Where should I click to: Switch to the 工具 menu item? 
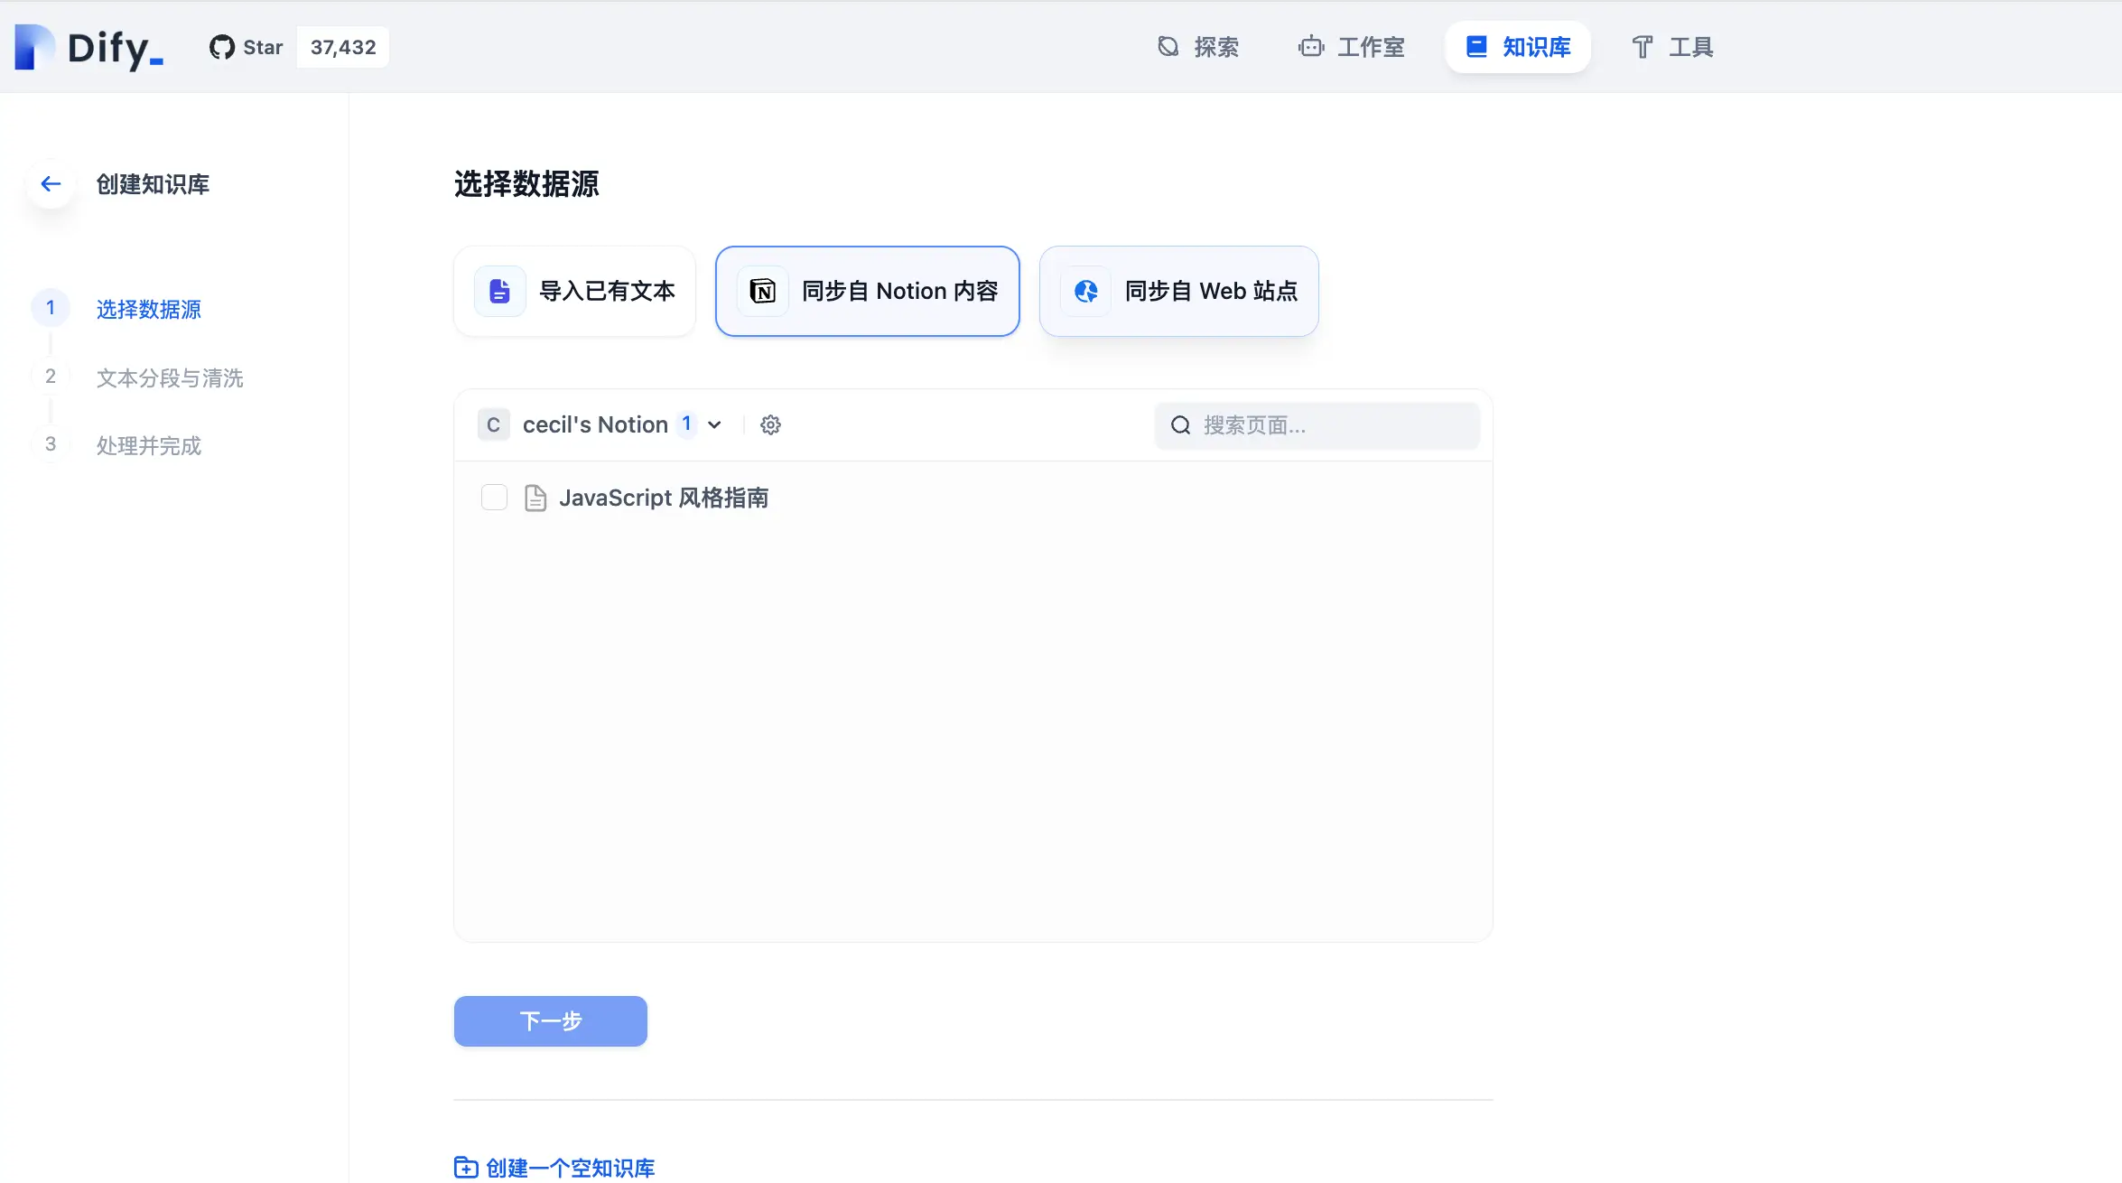[x=1671, y=47]
